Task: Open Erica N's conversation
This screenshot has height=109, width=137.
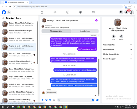Action: pyautogui.click(x=18, y=55)
